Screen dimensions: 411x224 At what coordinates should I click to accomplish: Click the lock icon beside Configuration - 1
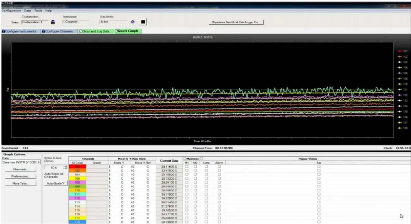pos(53,22)
